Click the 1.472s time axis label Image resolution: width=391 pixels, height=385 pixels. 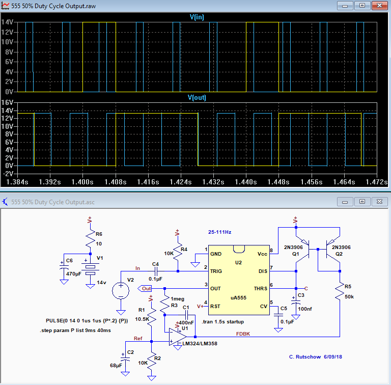[377, 182]
